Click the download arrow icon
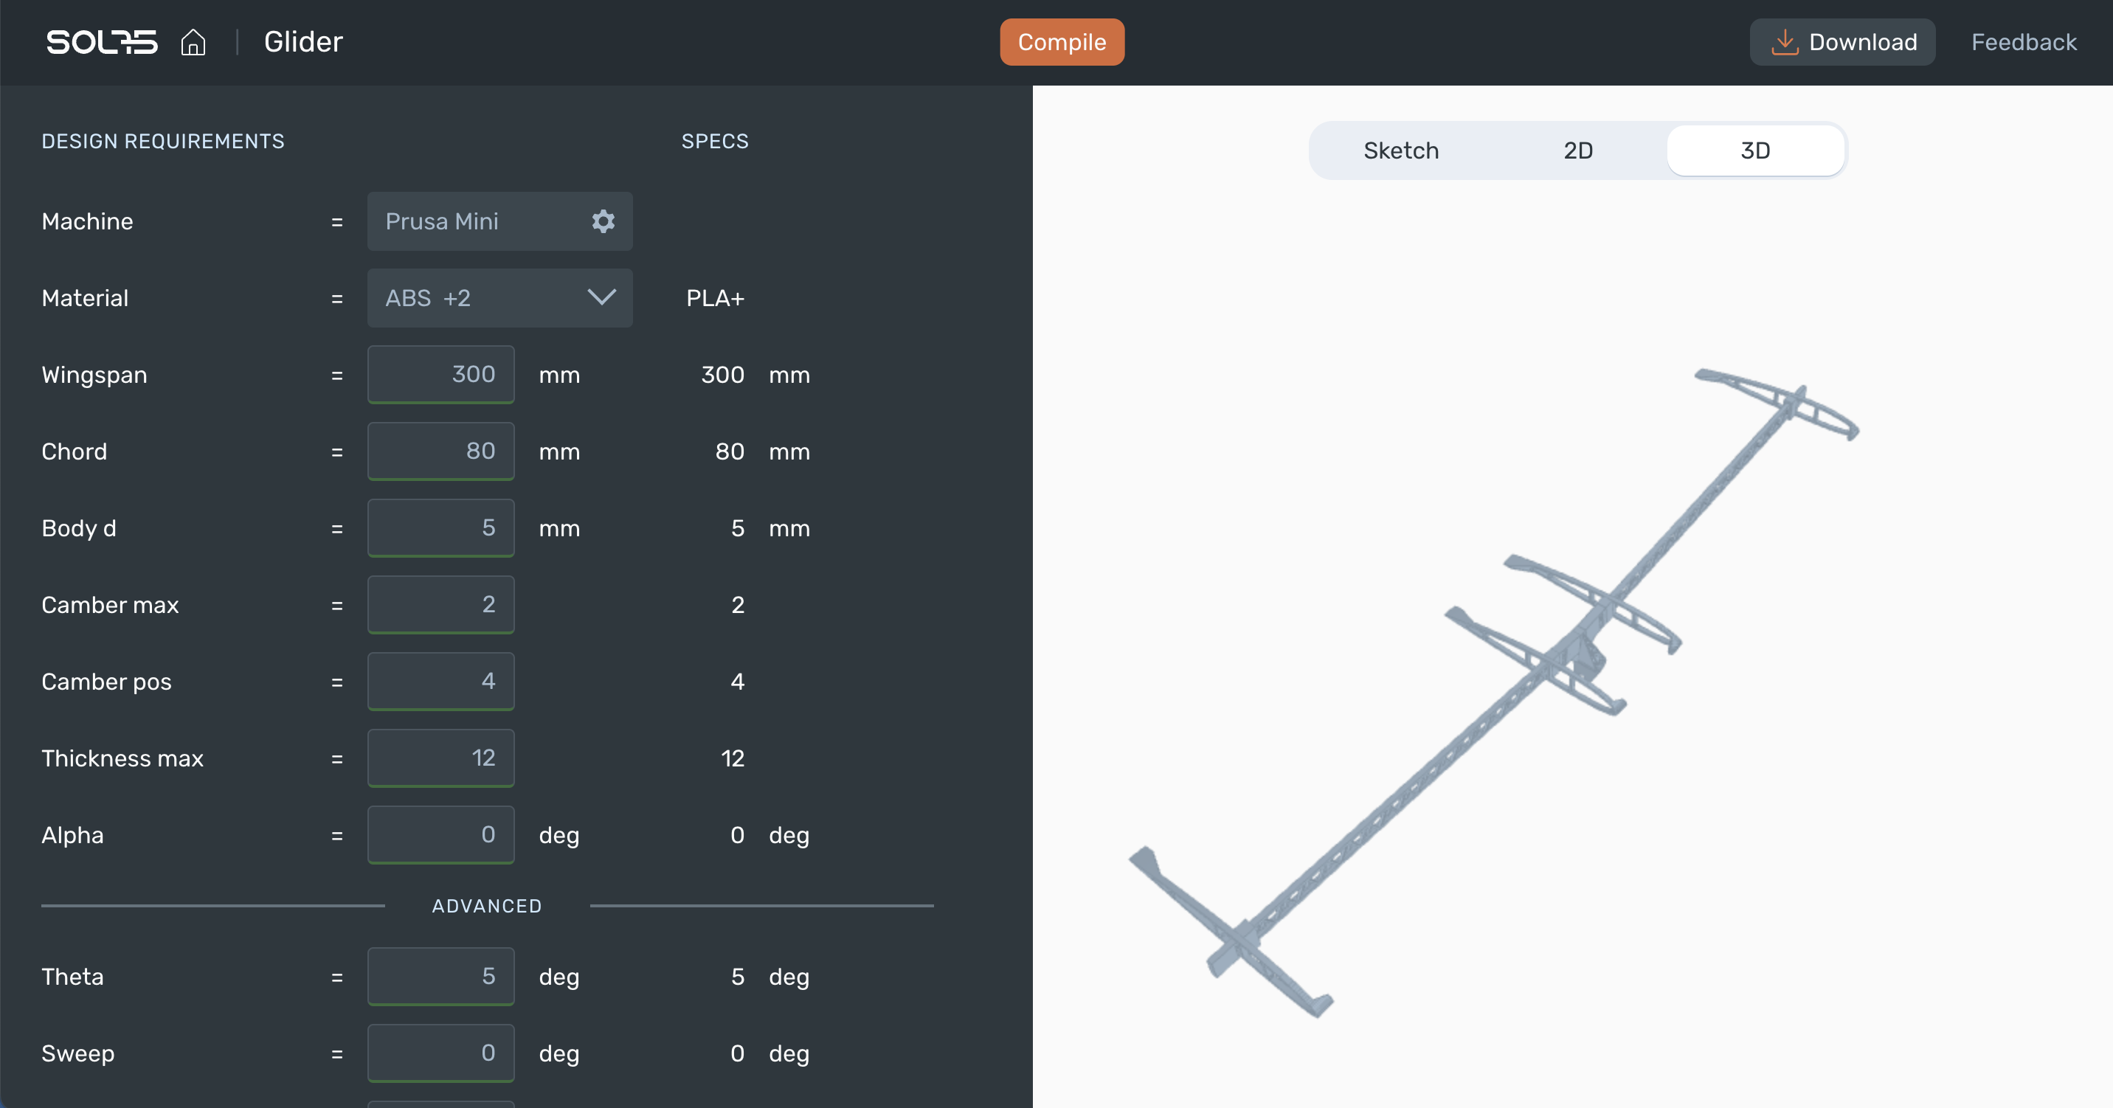2113x1108 pixels. click(x=1784, y=42)
